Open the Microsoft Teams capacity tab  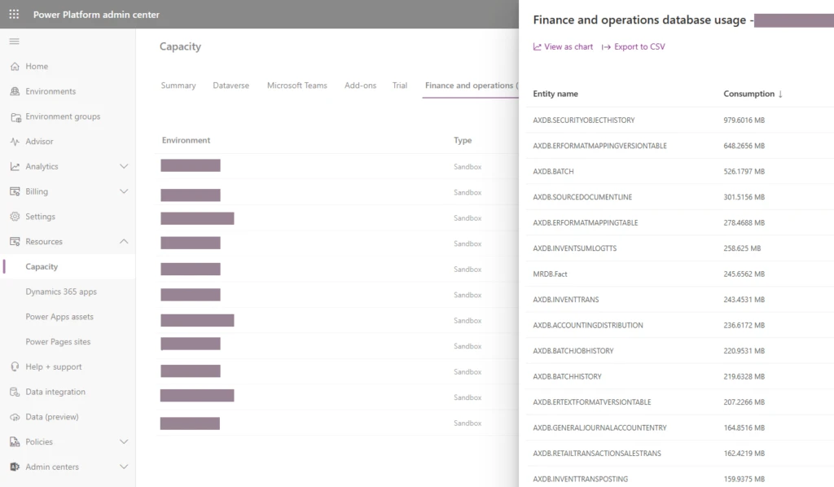coord(296,85)
